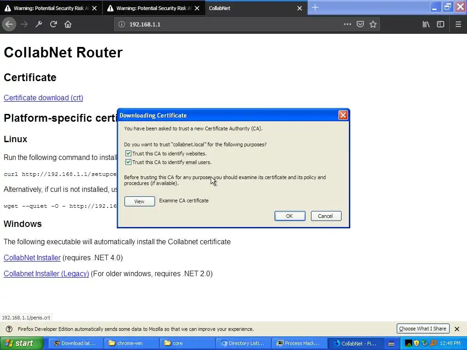Switch to second Warning: Potential Security Risk tab
This screenshot has height=350, width=467.
(154, 8)
